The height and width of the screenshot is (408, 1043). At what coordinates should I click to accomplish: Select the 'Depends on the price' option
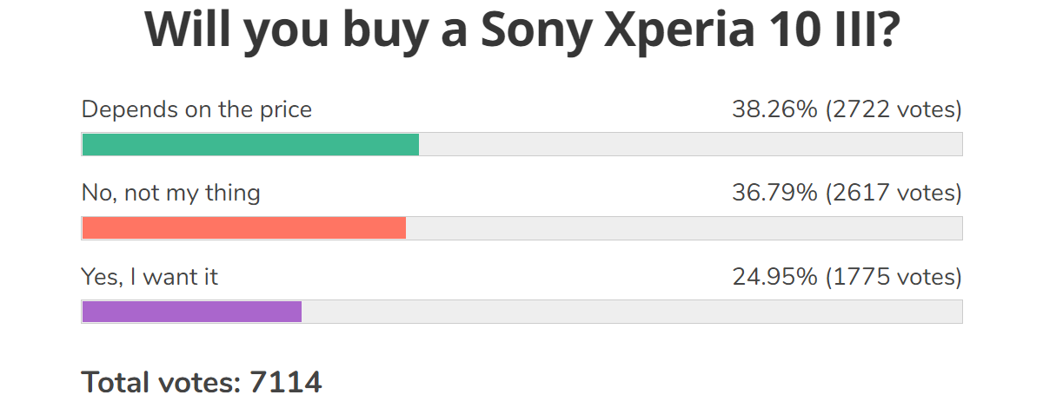[196, 110]
